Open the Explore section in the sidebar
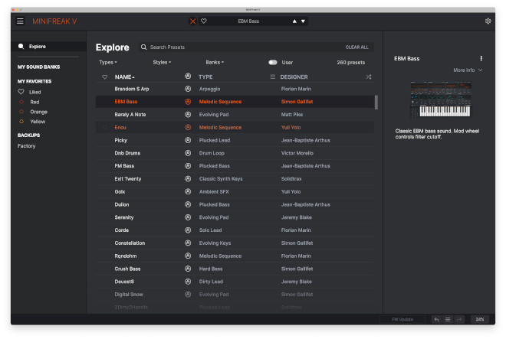This screenshot has height=339, width=506. pos(37,47)
